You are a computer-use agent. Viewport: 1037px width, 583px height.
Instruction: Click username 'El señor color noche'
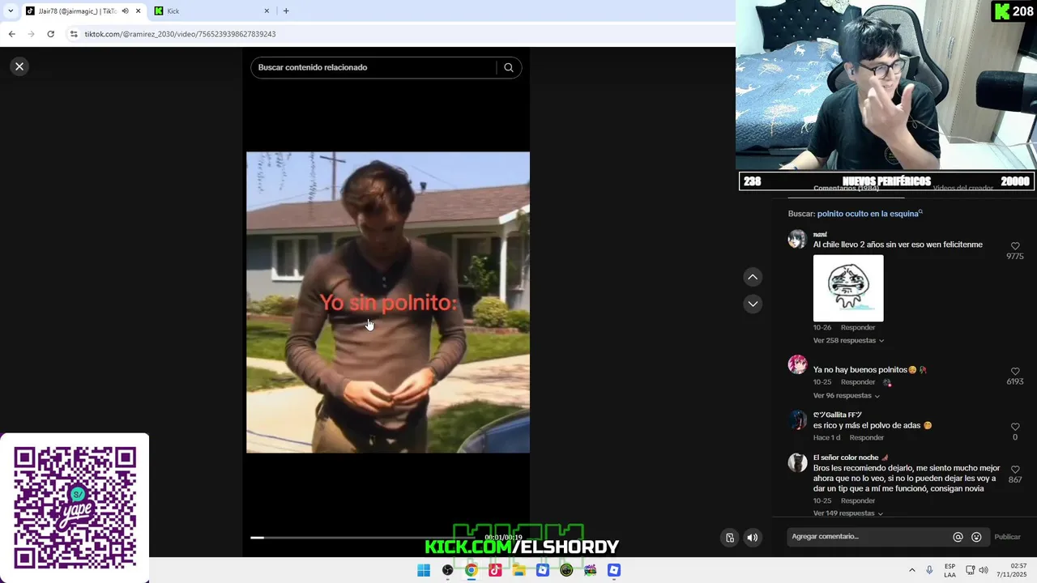[846, 457]
